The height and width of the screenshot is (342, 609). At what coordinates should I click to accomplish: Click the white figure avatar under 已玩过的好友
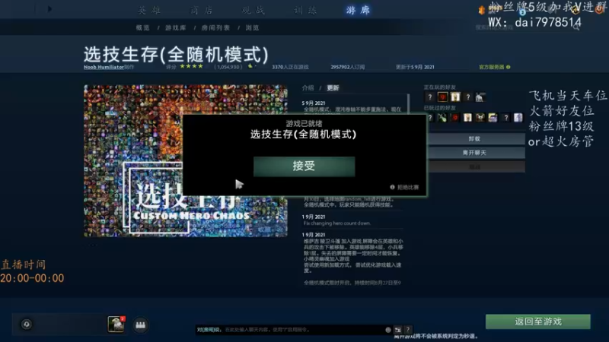click(467, 118)
